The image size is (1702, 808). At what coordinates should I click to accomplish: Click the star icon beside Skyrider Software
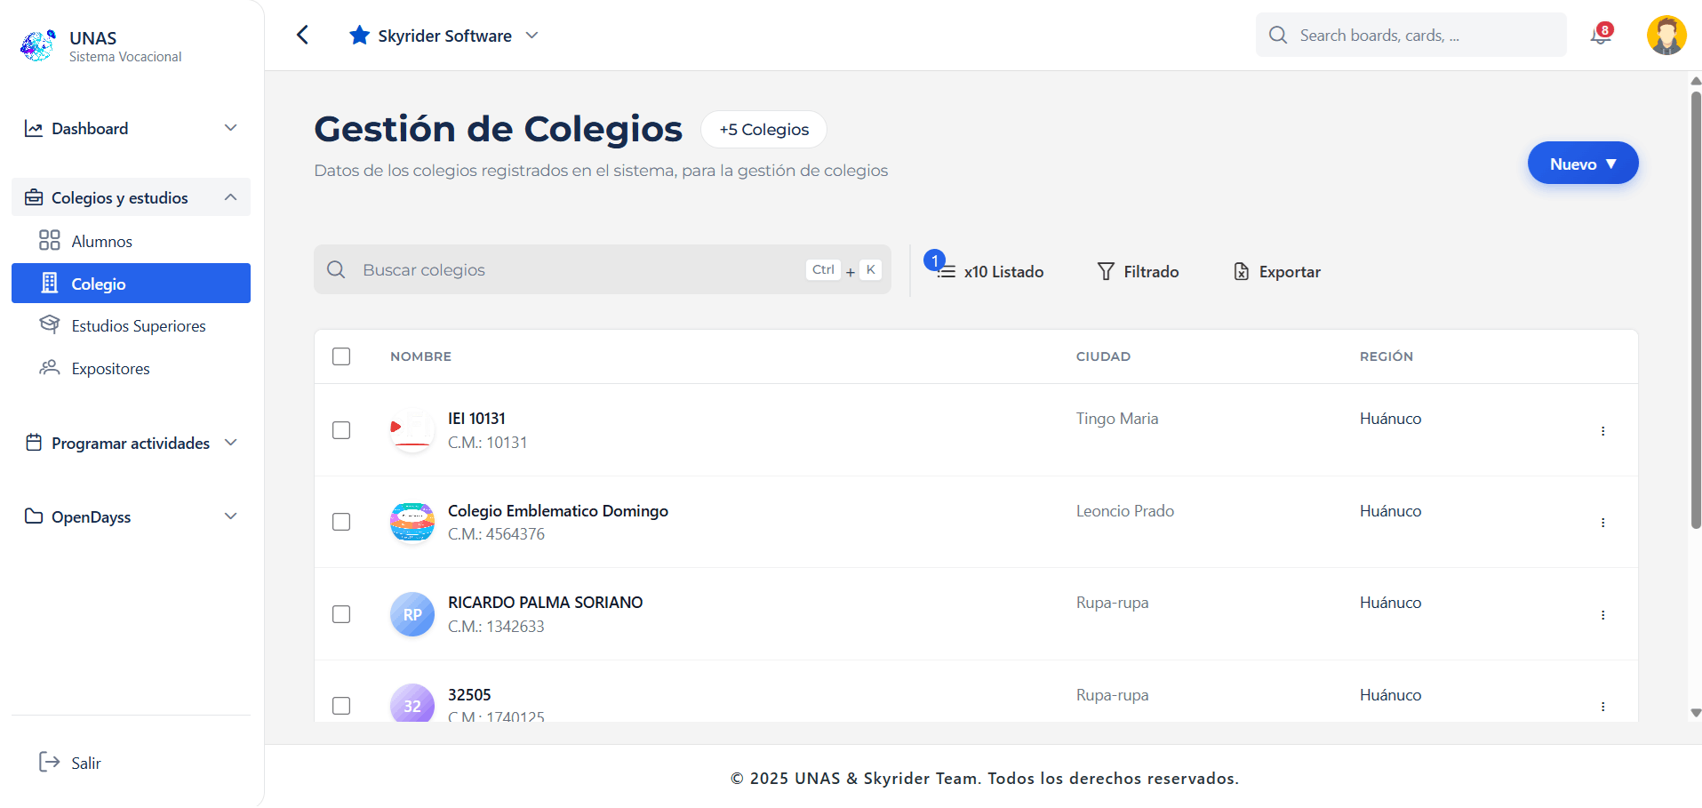[359, 36]
